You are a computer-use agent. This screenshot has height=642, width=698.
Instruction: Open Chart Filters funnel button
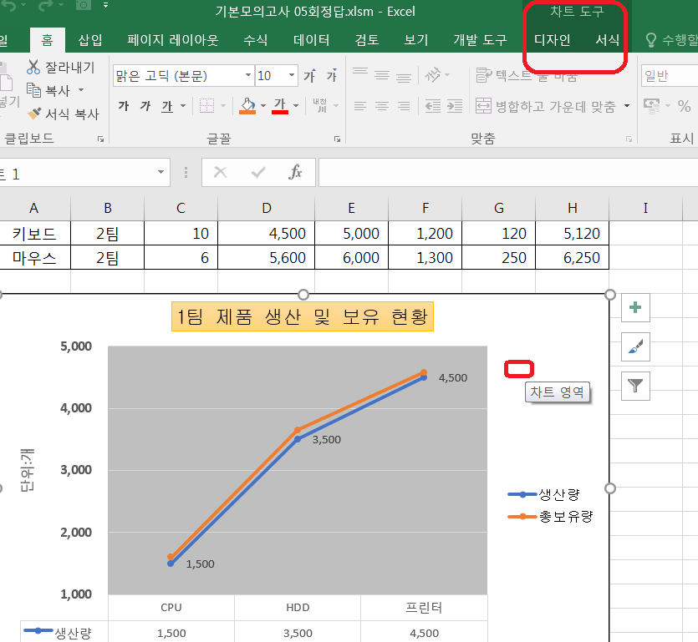pyautogui.click(x=636, y=384)
